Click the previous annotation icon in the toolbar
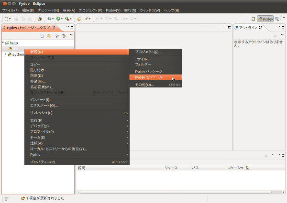The image size is (287, 203). [x=107, y=19]
